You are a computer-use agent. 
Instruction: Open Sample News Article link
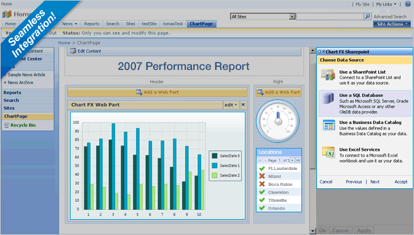(26, 75)
